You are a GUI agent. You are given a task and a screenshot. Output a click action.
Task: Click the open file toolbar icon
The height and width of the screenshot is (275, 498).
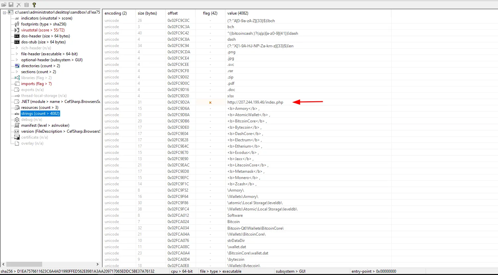point(4,5)
